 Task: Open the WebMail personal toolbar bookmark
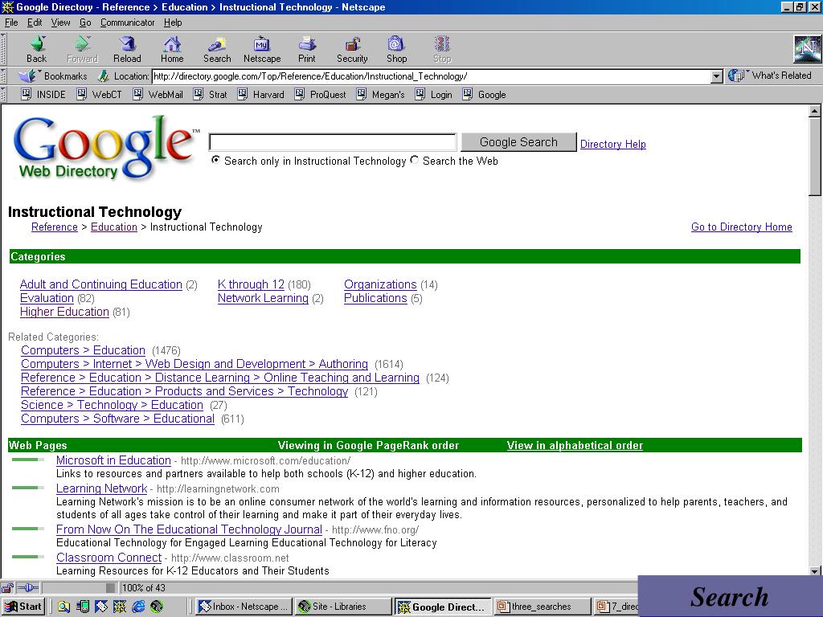click(158, 95)
